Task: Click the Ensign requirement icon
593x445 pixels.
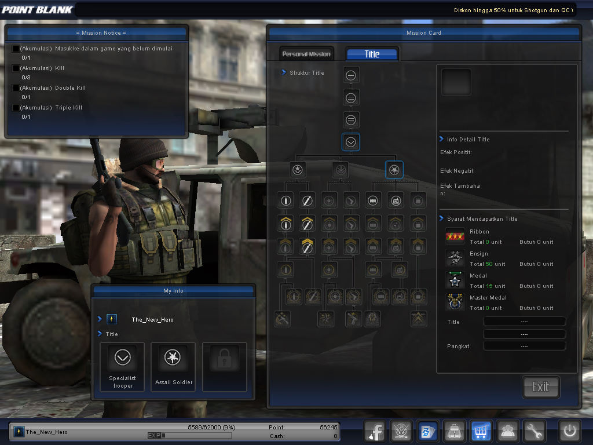Action: 455,258
